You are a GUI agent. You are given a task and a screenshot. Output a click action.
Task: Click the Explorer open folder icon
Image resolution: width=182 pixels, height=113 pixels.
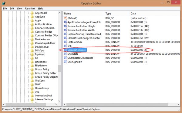pos(32,54)
